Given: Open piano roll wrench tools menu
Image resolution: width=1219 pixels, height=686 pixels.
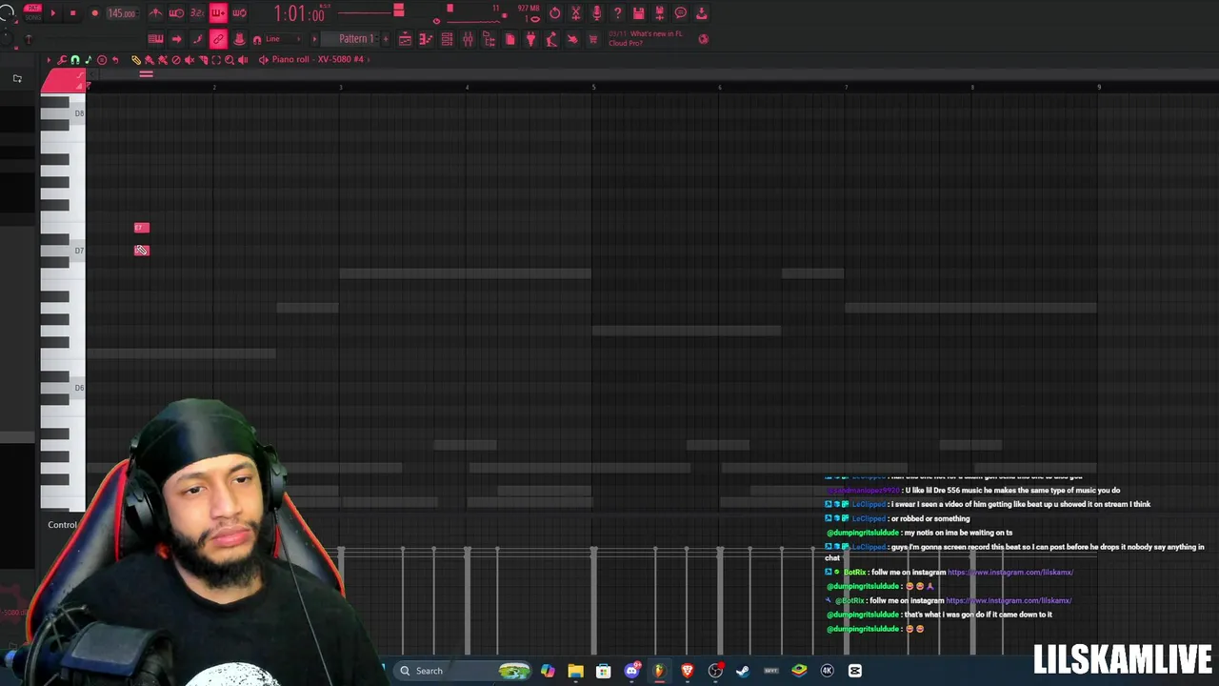Looking at the screenshot, I should coord(62,60).
